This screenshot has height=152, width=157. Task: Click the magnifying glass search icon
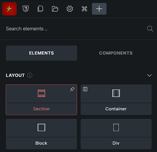pyautogui.click(x=150, y=29)
